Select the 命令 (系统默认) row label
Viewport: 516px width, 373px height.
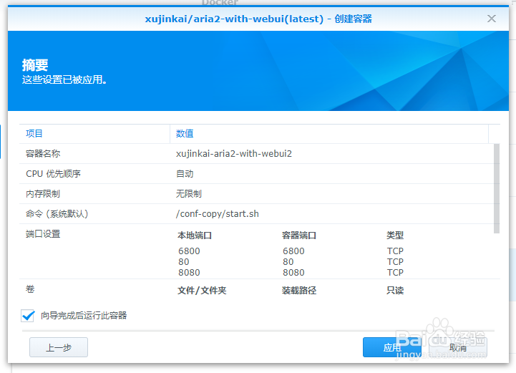click(x=57, y=214)
